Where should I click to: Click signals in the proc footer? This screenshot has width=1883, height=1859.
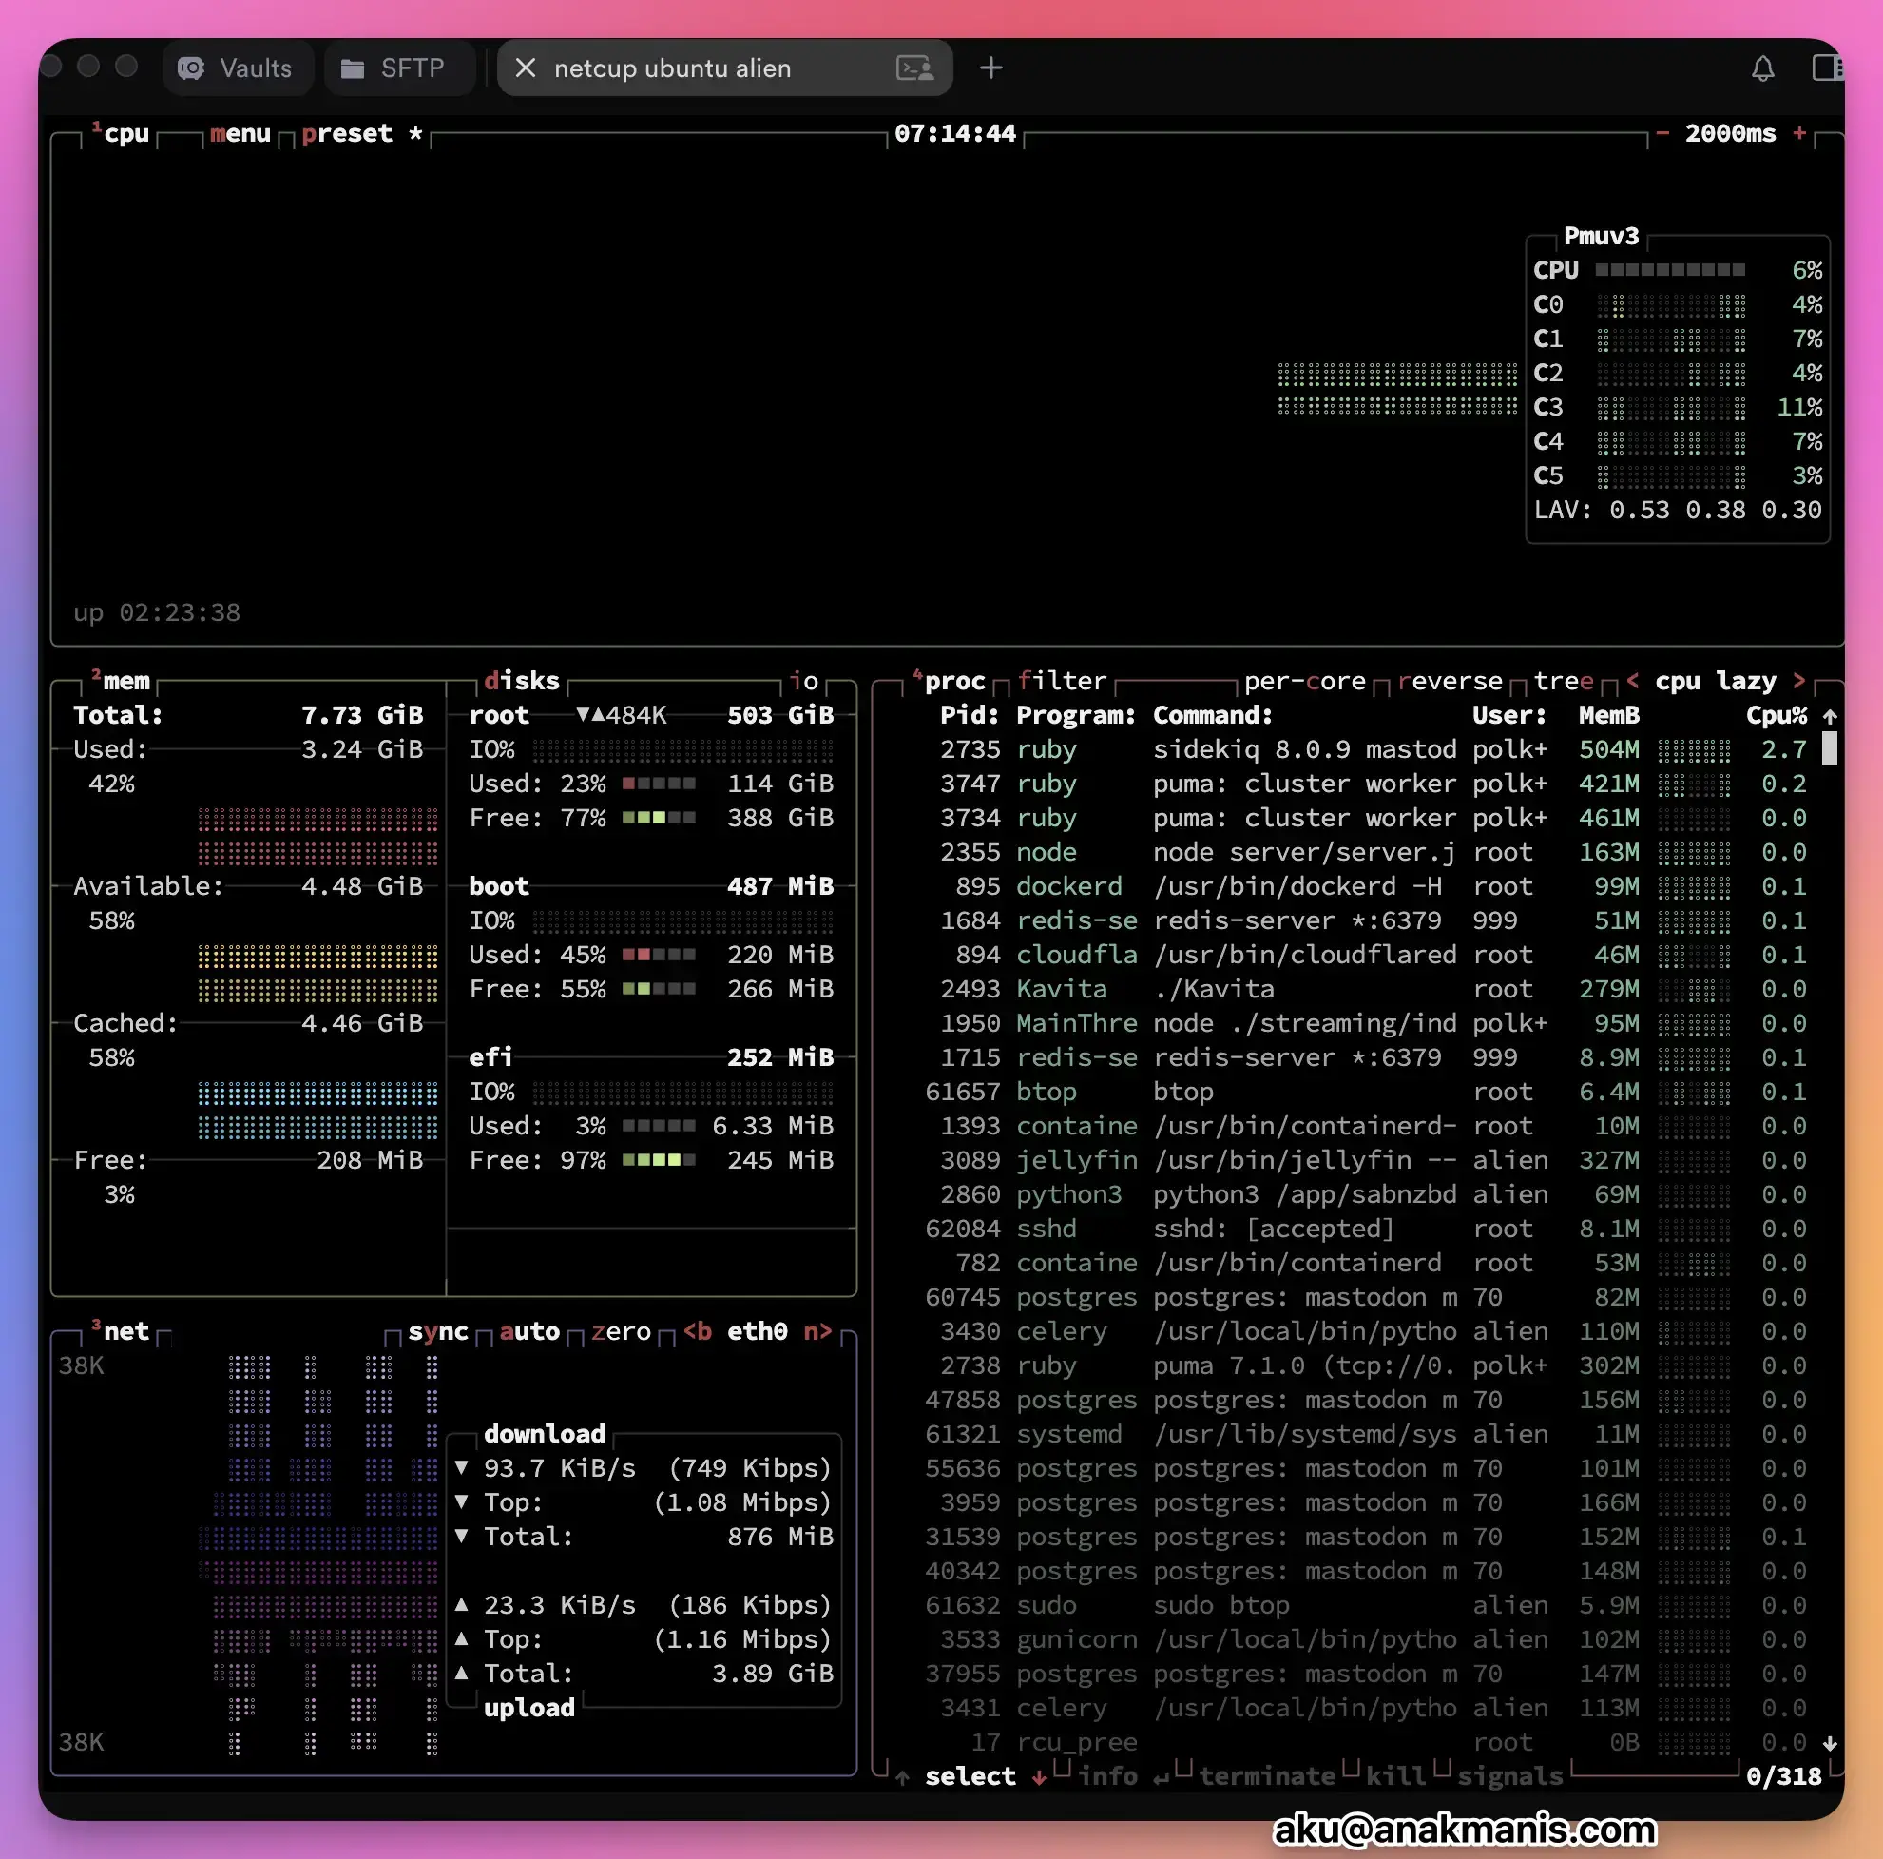[1509, 1776]
